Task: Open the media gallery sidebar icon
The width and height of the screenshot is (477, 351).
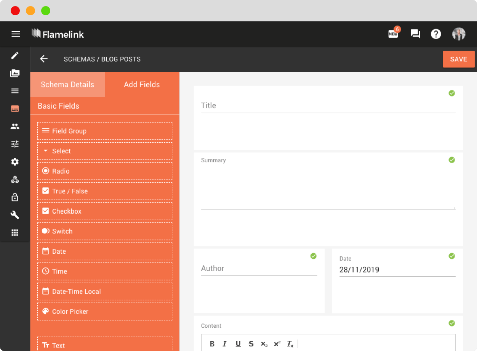Action: pyautogui.click(x=15, y=73)
